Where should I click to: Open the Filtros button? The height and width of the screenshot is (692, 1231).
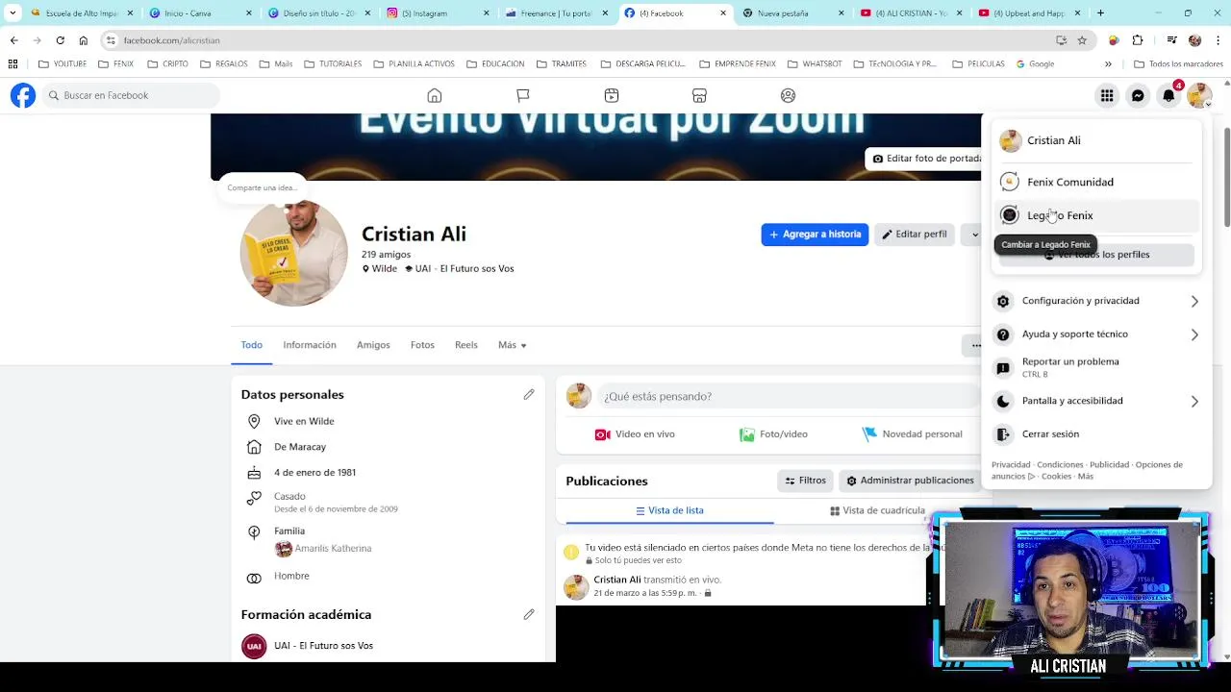click(x=805, y=481)
